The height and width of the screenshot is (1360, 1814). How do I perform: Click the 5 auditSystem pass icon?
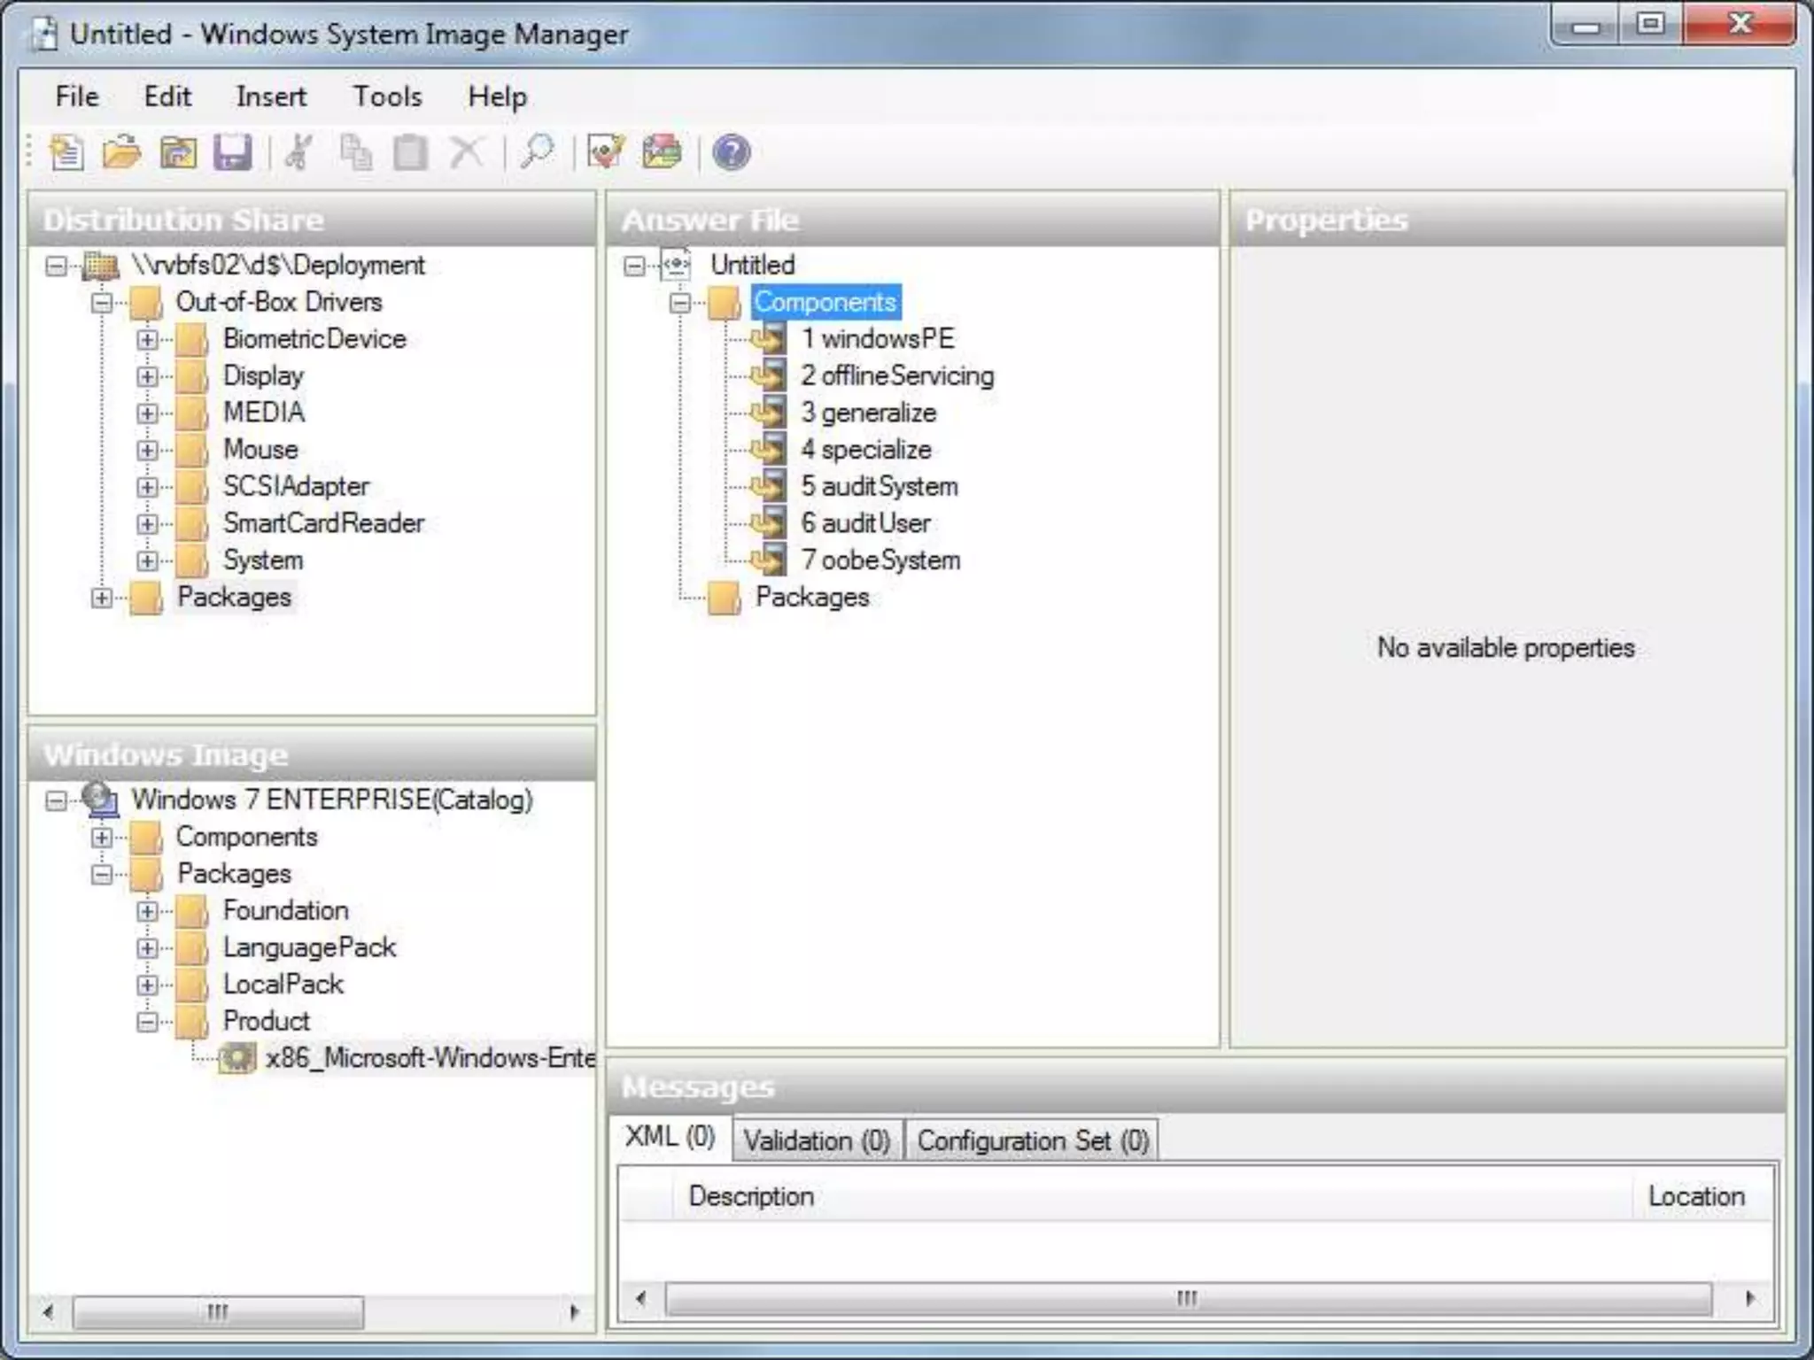pos(769,486)
